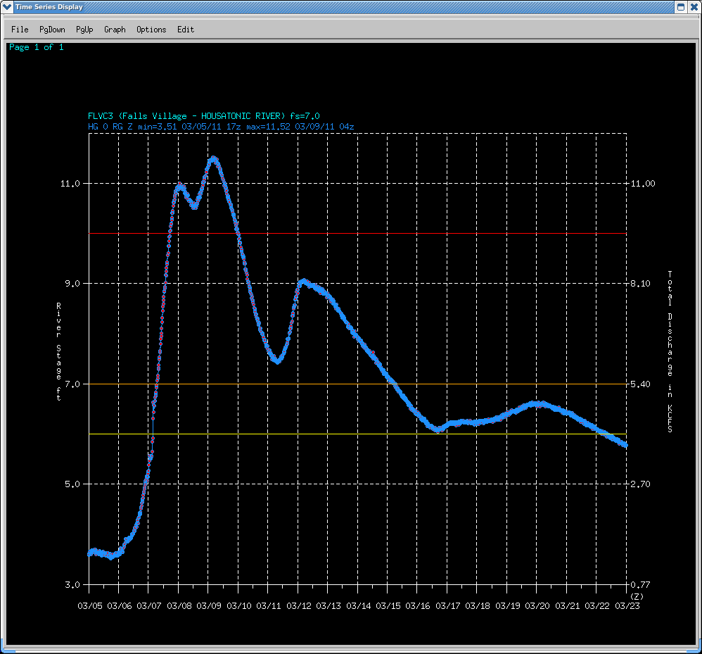Screen dimensions: 702x654
Task: Click the 03/23 date label
Action: click(627, 606)
